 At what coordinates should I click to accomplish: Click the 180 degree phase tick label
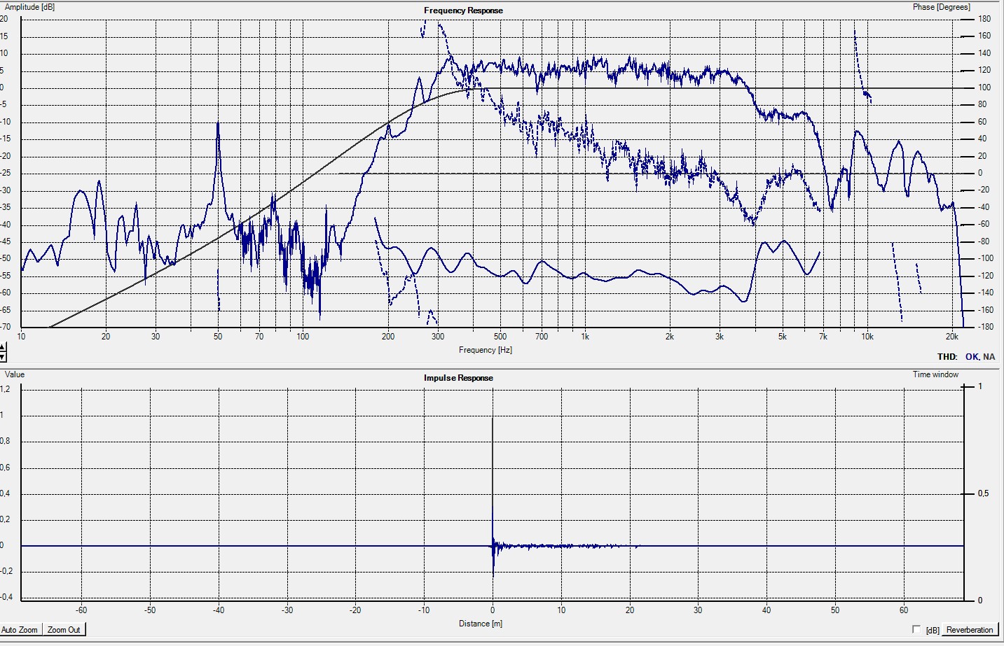[985, 19]
